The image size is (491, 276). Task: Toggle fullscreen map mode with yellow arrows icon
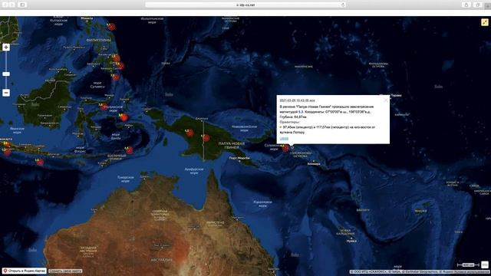[x=485, y=22]
